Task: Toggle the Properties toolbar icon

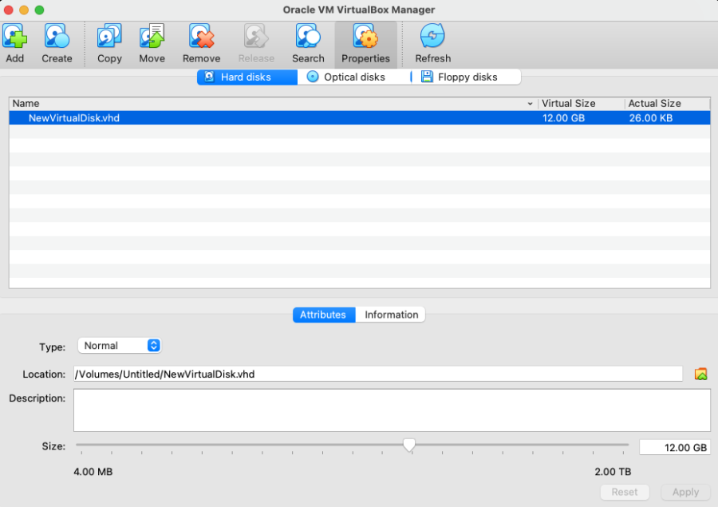Action: [x=365, y=36]
